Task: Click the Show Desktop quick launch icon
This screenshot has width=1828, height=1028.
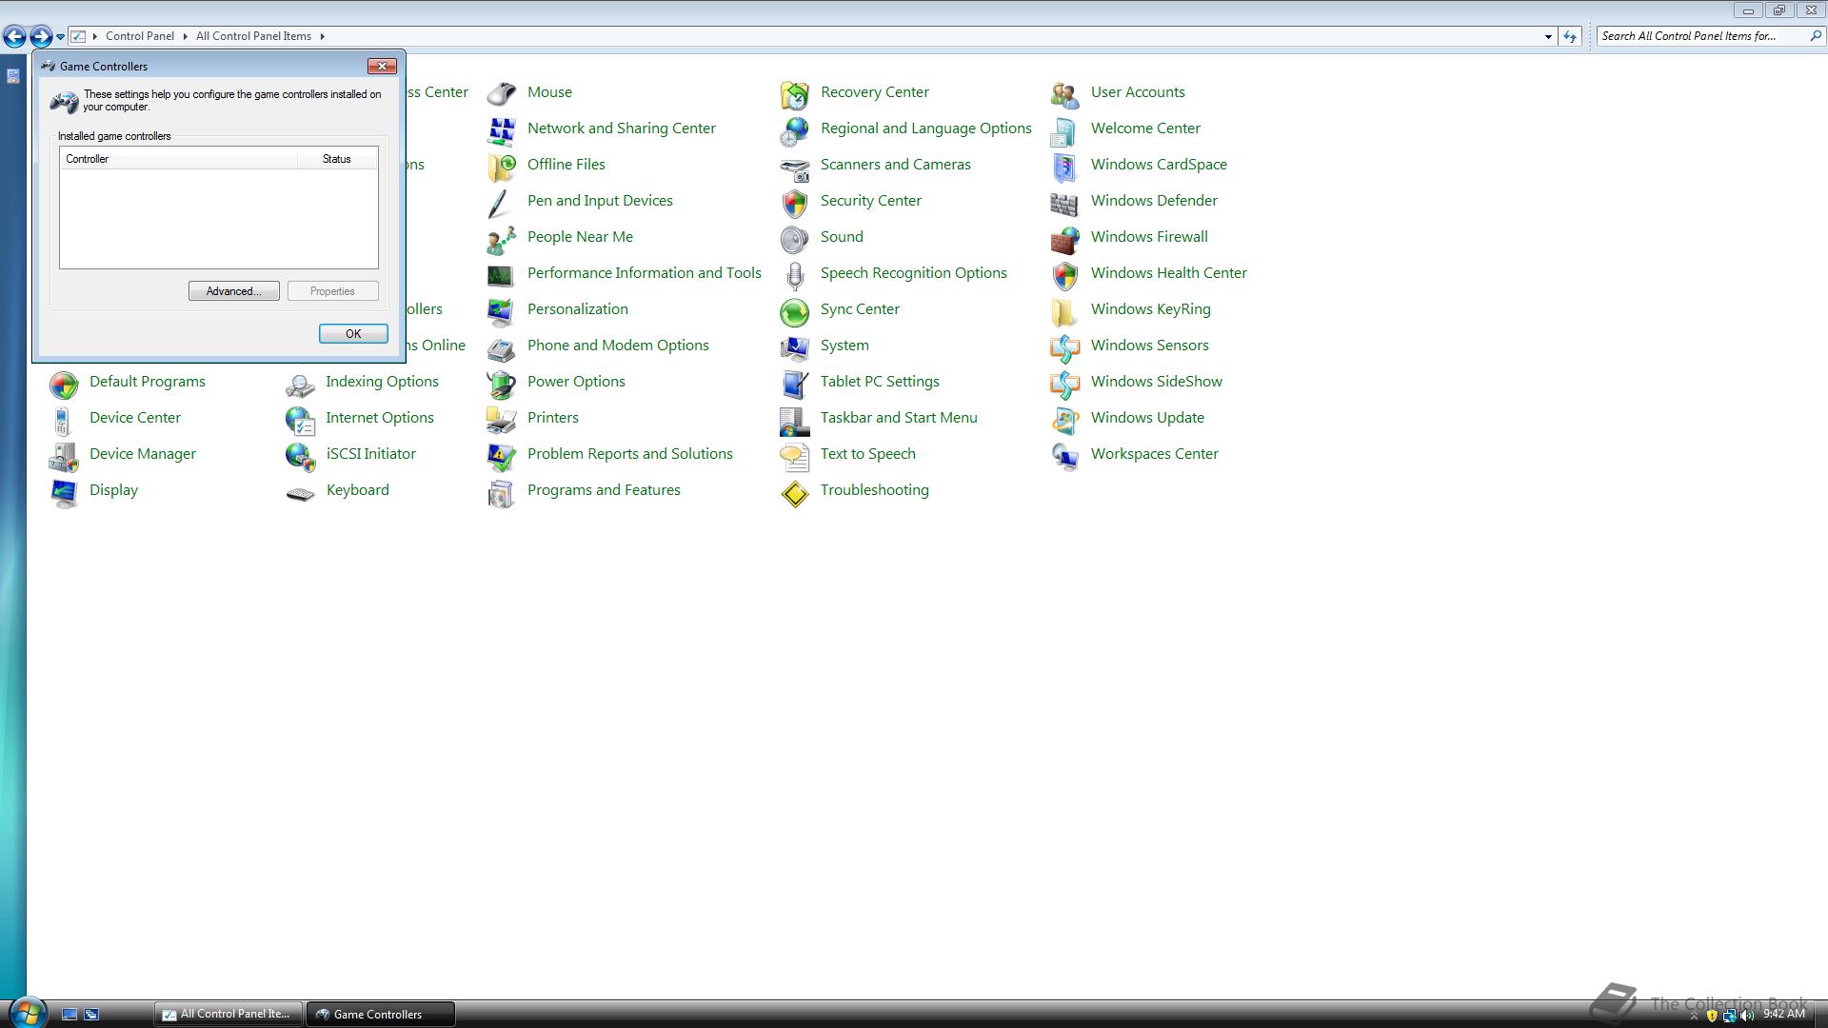Action: 70,1015
